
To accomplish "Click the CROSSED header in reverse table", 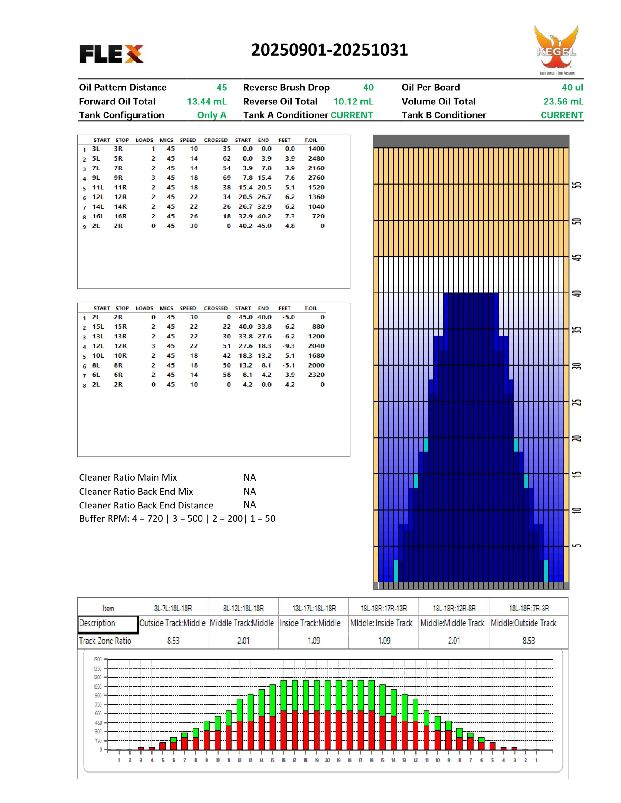I will (215, 308).
